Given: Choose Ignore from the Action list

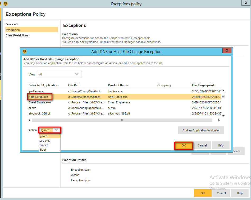Looking at the screenshot, I should coord(50,136).
